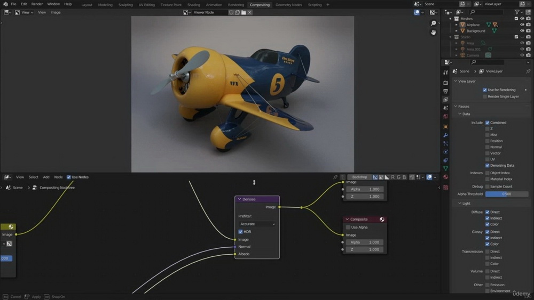Open the Scene properties tab icon

pyautogui.click(x=445, y=108)
